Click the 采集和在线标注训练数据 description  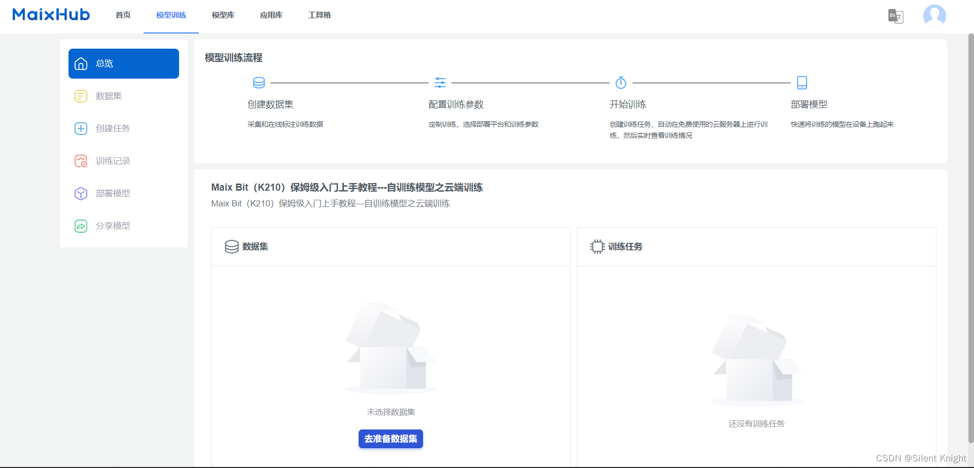[285, 124]
